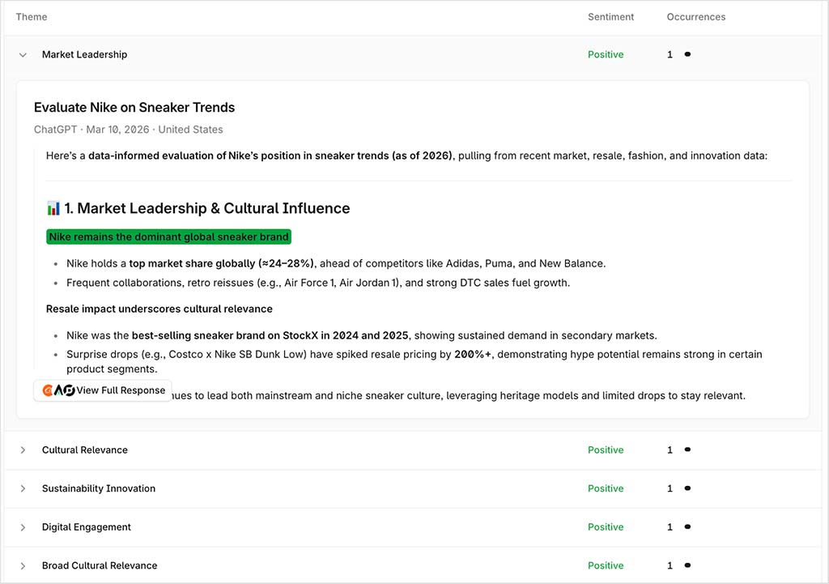Click the occurrence dot for Broad Cultural Relevance

(688, 565)
